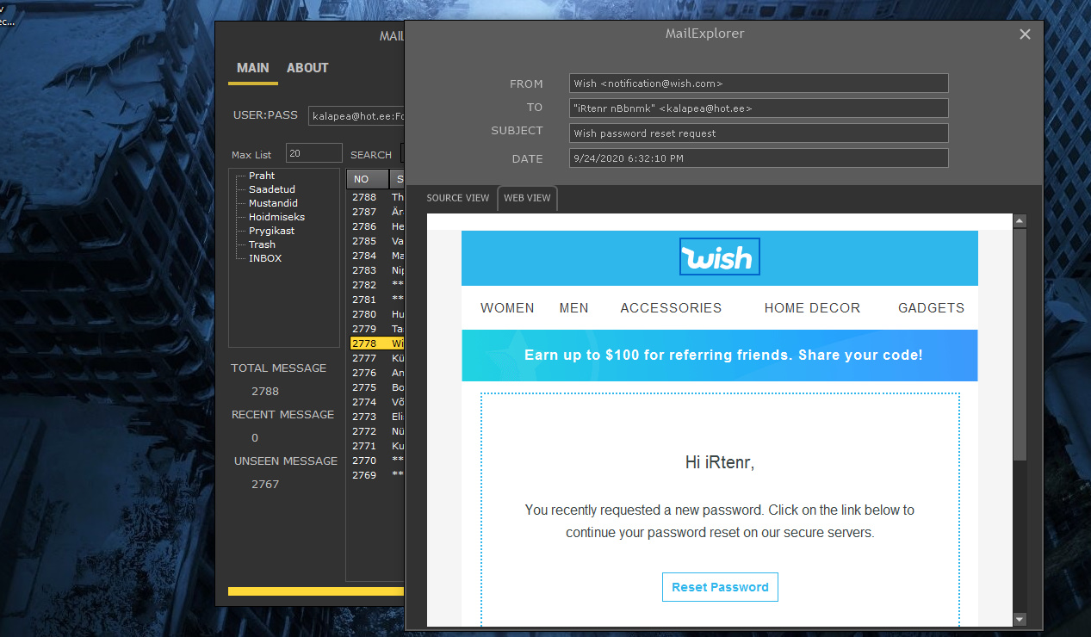Select message number 2781
The width and height of the screenshot is (1091, 637).
[376, 300]
